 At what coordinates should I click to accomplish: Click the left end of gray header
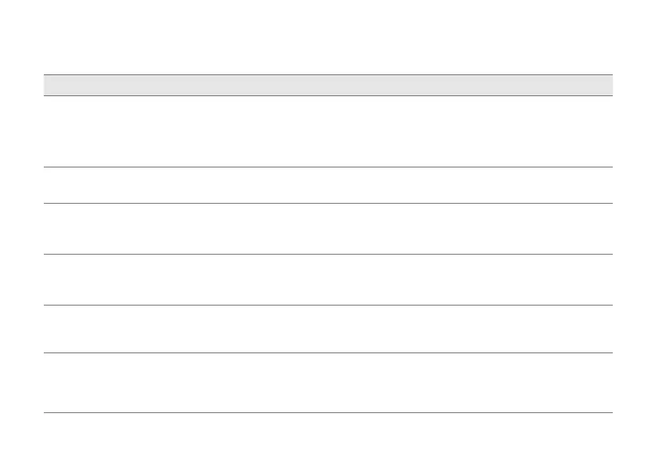click(x=48, y=85)
